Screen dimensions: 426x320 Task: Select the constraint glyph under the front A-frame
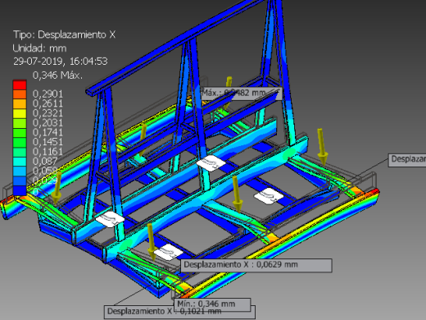pos(110,219)
